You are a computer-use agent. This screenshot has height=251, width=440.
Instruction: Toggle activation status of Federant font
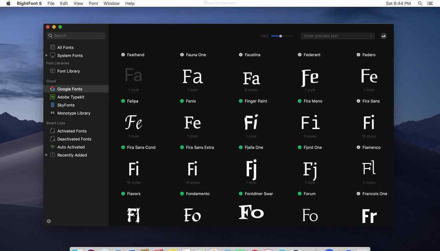300,55
